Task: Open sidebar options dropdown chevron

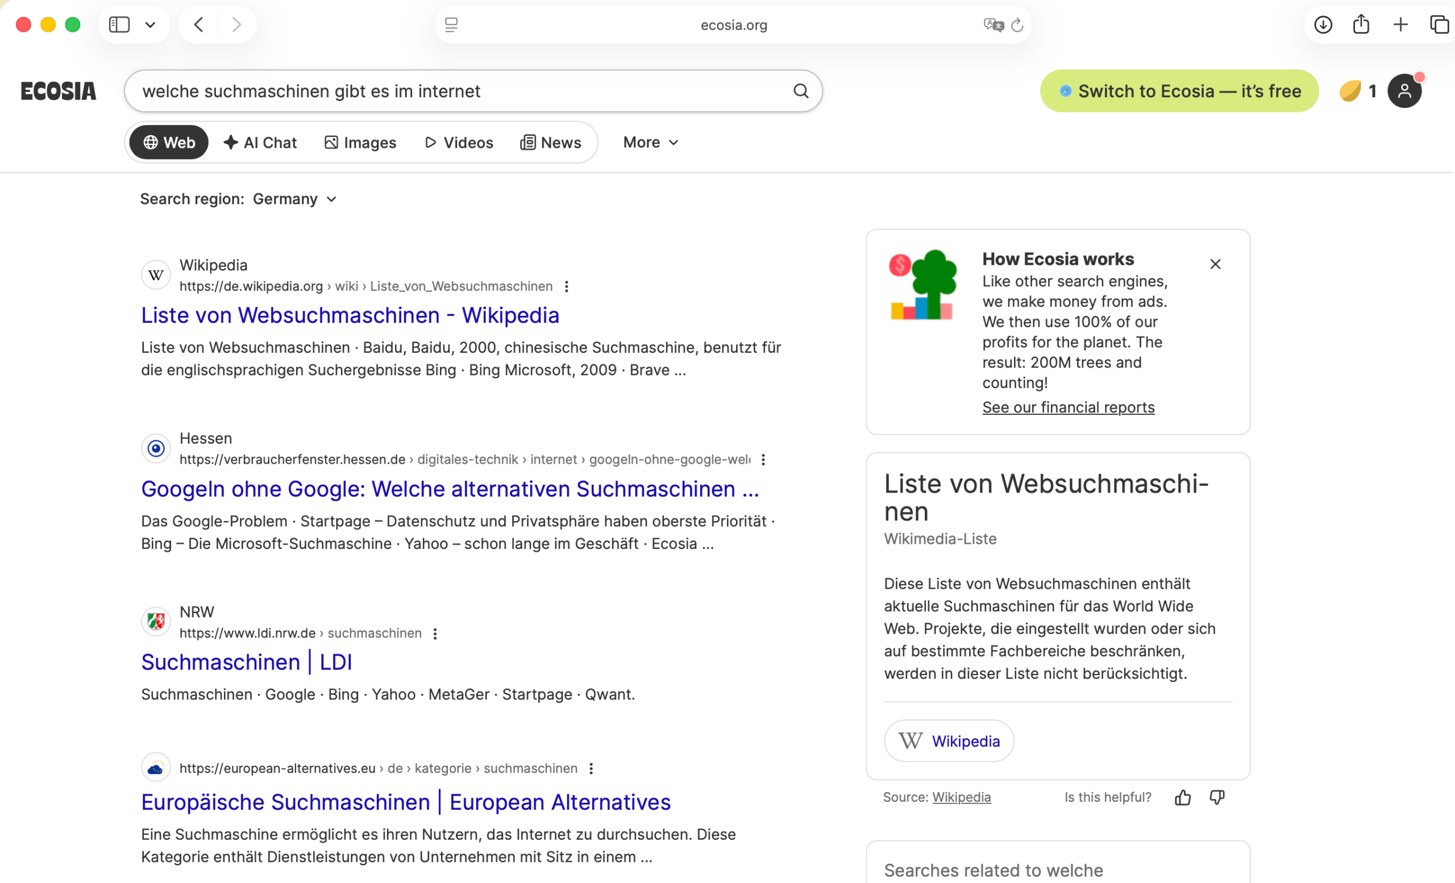Action: [x=150, y=25]
